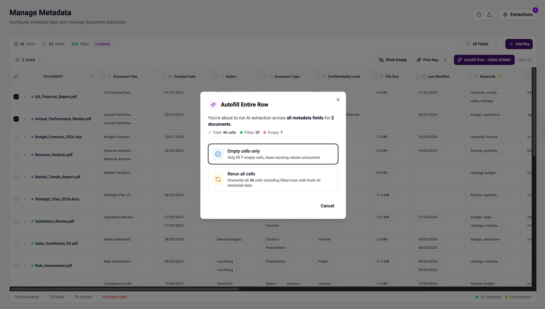This screenshot has height=309, width=545.
Task: Check the Revenue_Analysis.pdf row
Action: point(16,155)
